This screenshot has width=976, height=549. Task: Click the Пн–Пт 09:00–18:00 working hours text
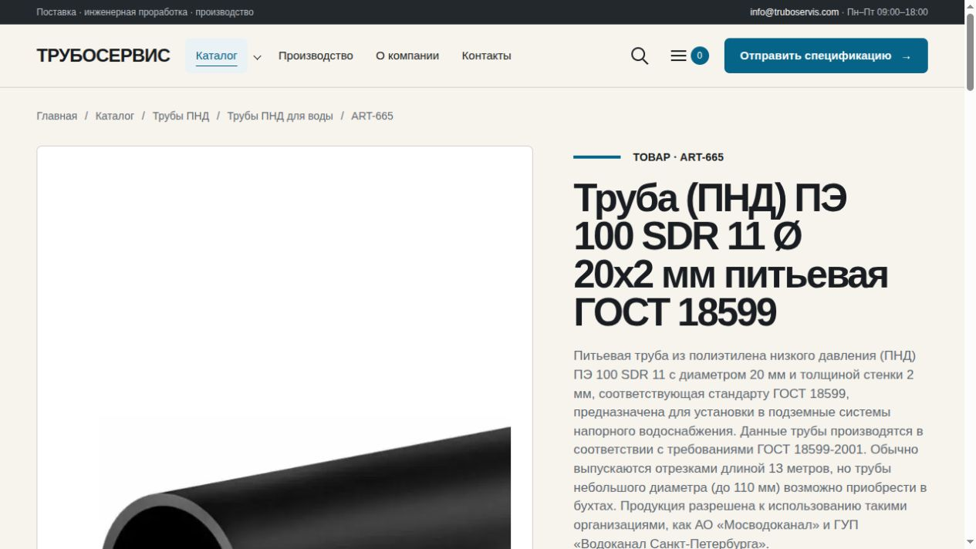[x=887, y=12]
